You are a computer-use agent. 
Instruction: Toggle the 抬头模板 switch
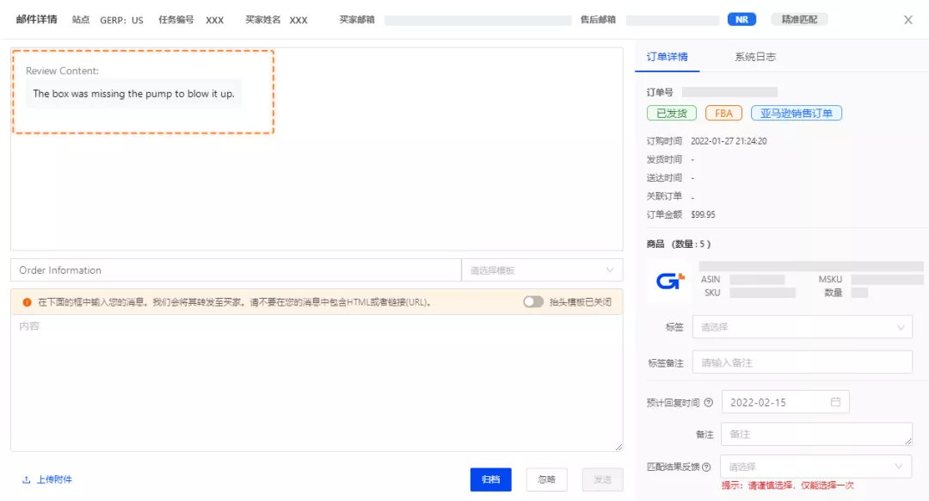click(533, 302)
